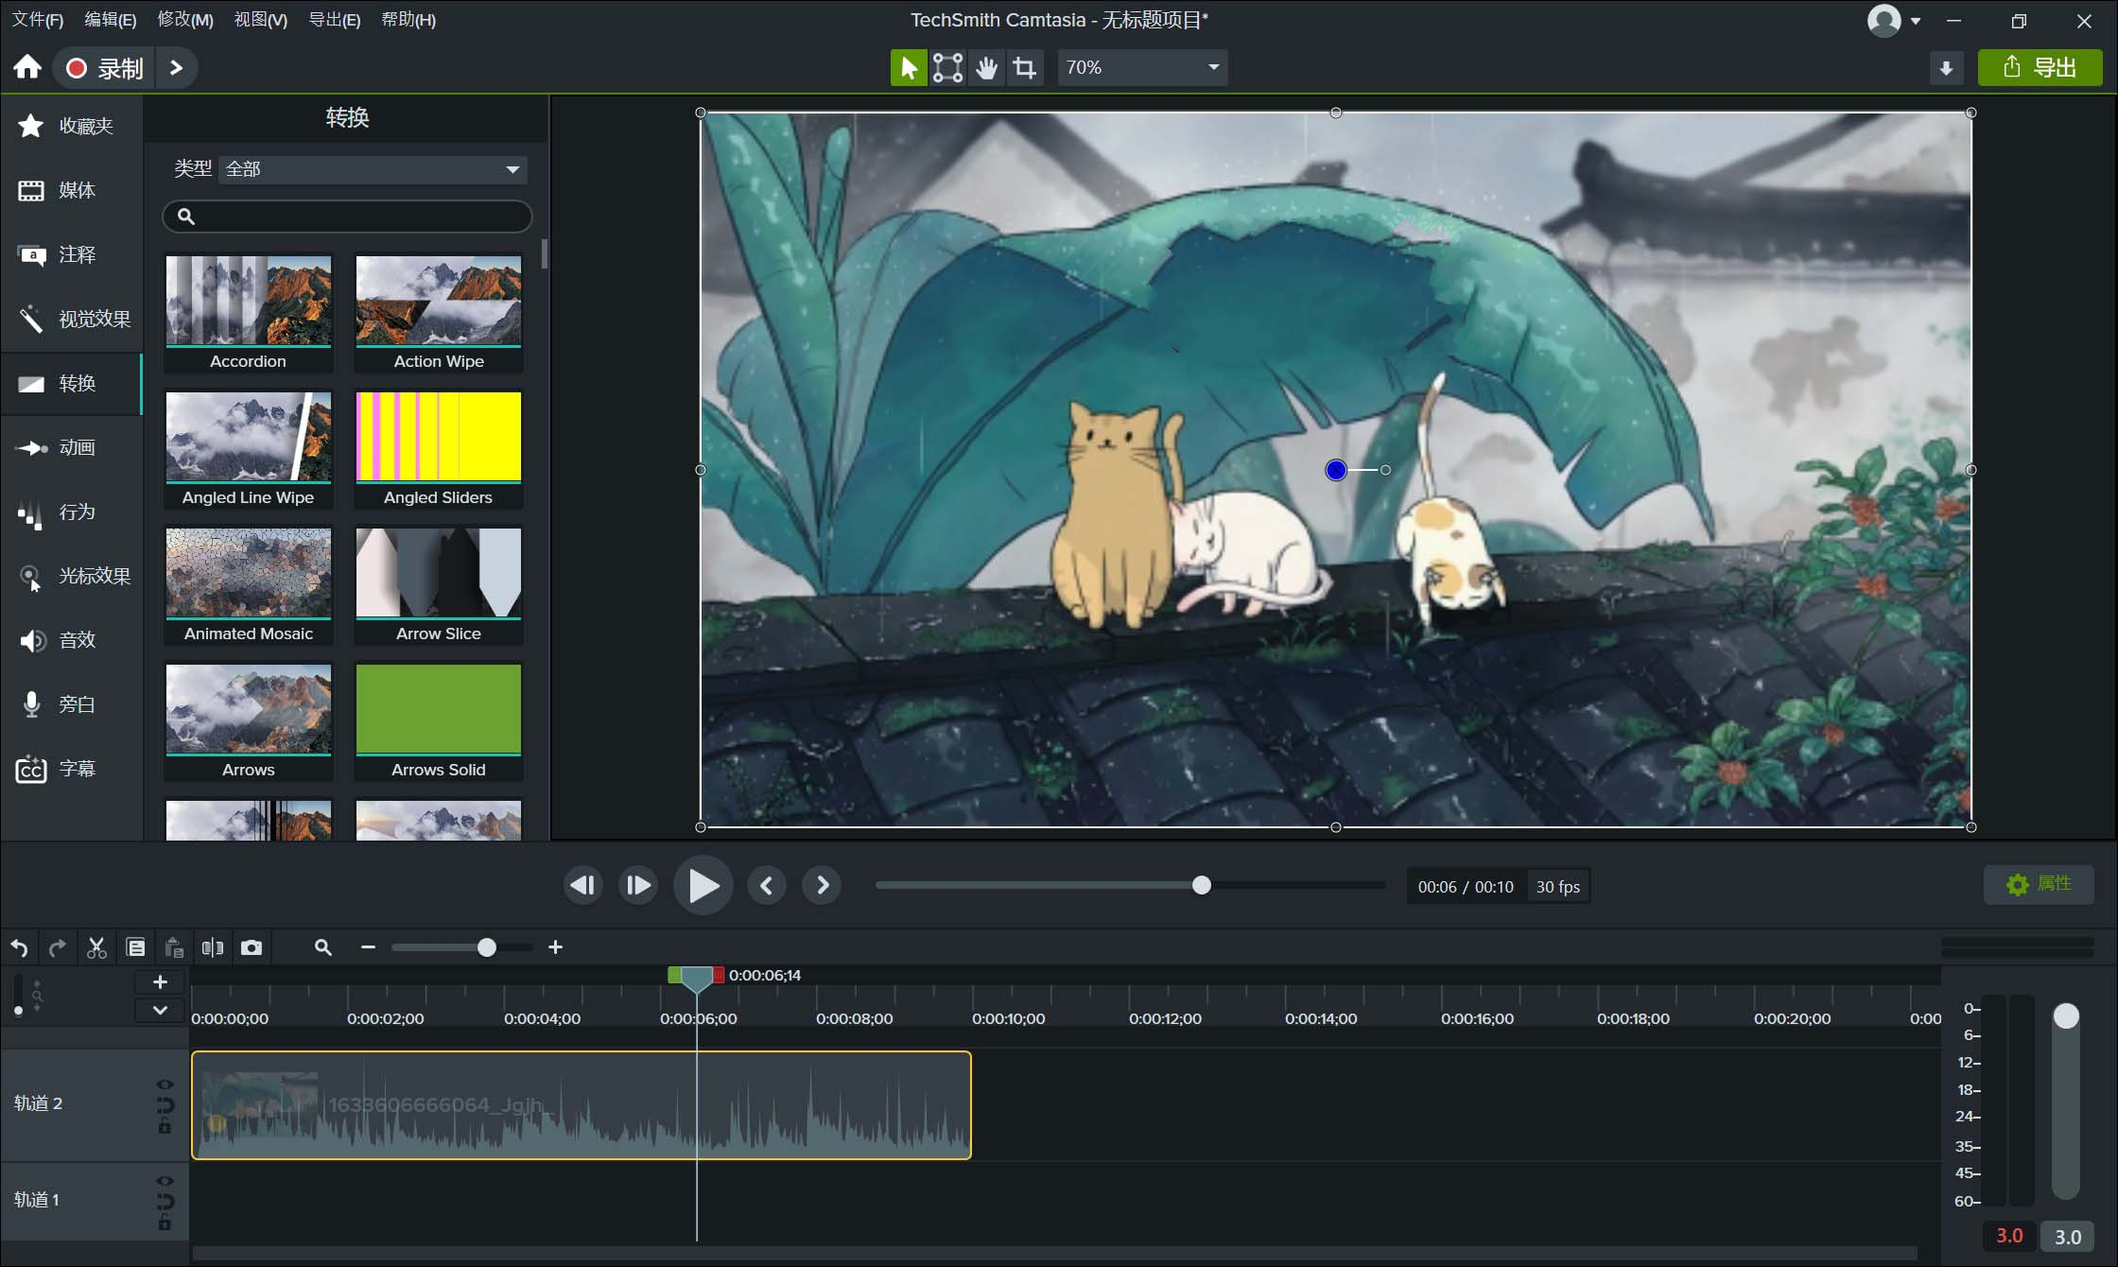Open the 属性 properties panel

[x=2039, y=884]
